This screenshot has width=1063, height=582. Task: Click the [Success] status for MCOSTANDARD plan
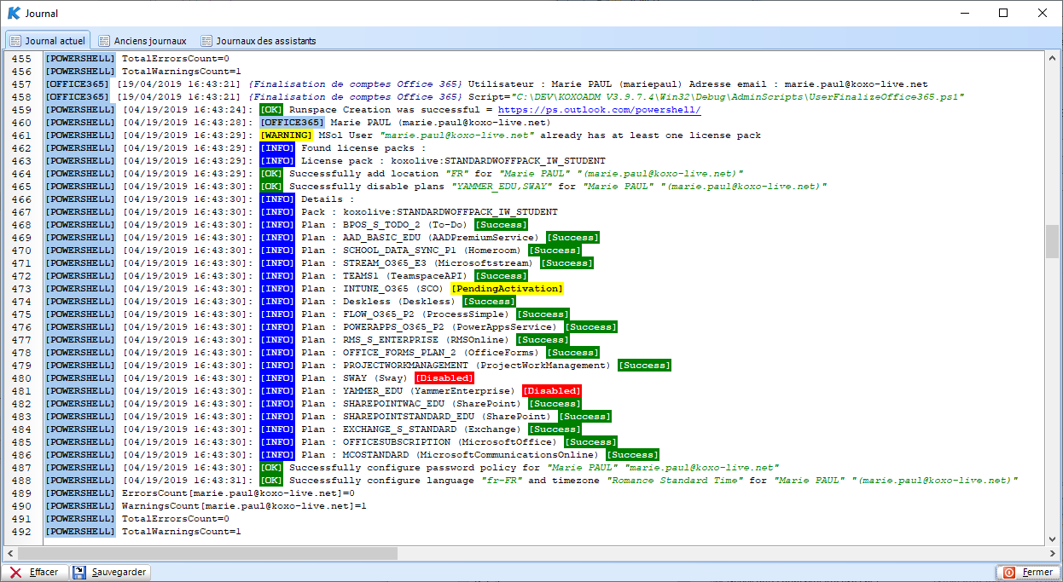(632, 455)
